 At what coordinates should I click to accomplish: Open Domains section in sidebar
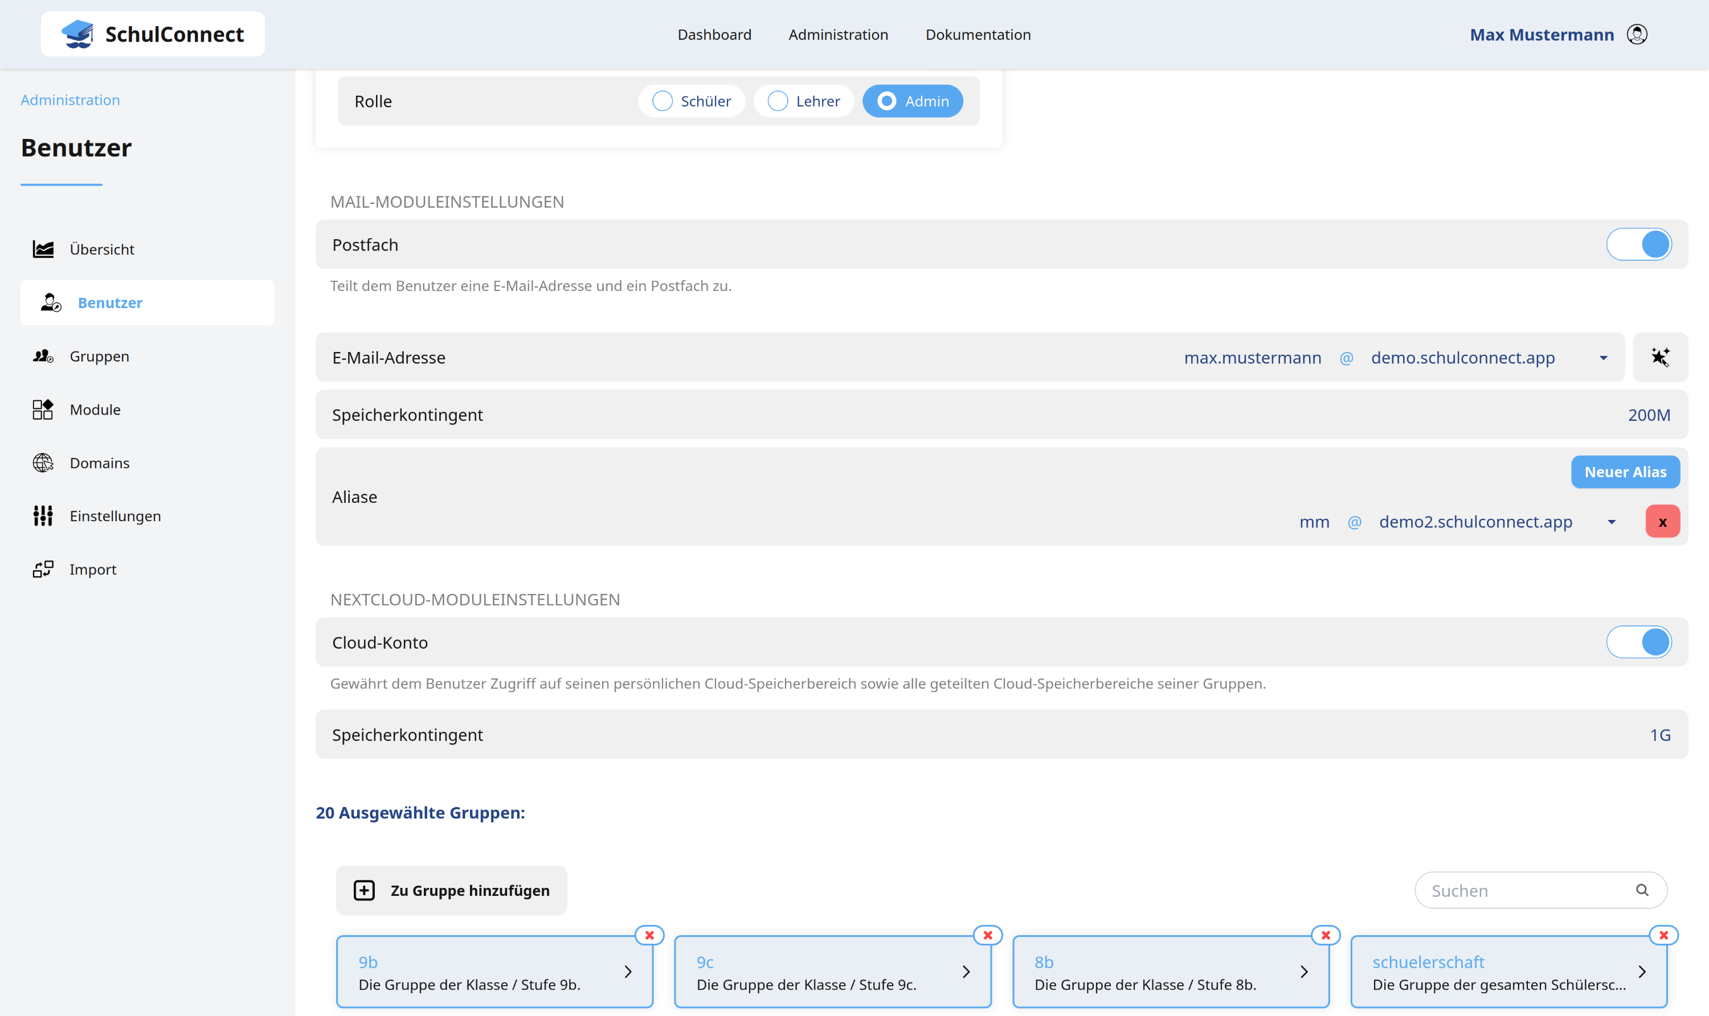click(99, 463)
